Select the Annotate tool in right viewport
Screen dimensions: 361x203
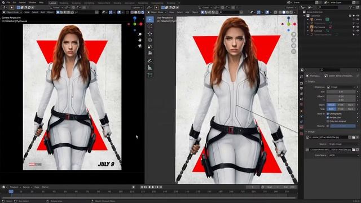[x=150, y=61]
